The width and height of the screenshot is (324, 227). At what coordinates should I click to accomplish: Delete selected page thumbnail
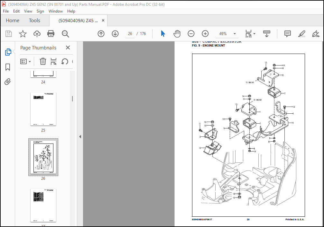(x=43, y=61)
